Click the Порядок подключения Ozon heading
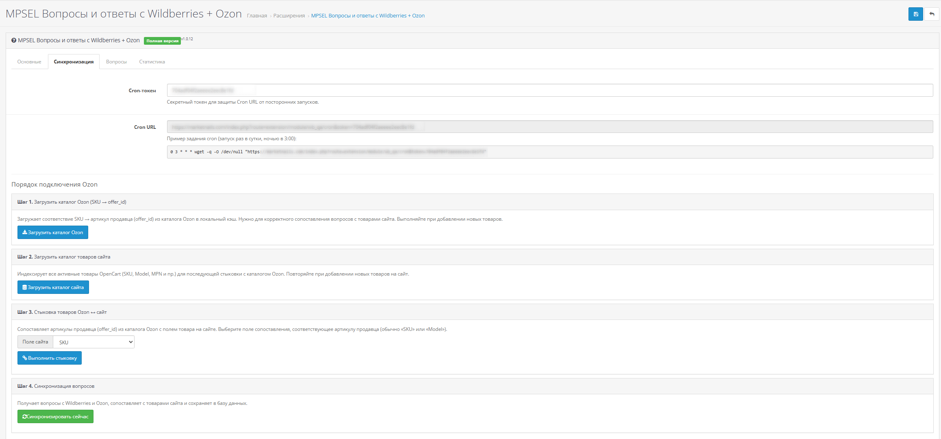Screen dimensions: 941x439 tap(54, 185)
